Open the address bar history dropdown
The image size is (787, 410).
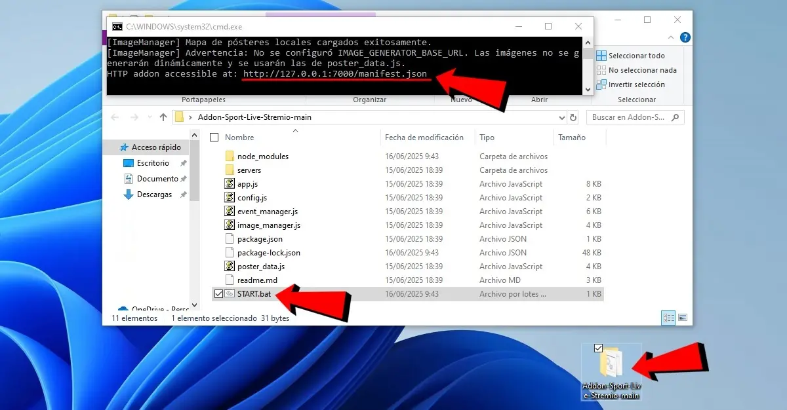561,117
